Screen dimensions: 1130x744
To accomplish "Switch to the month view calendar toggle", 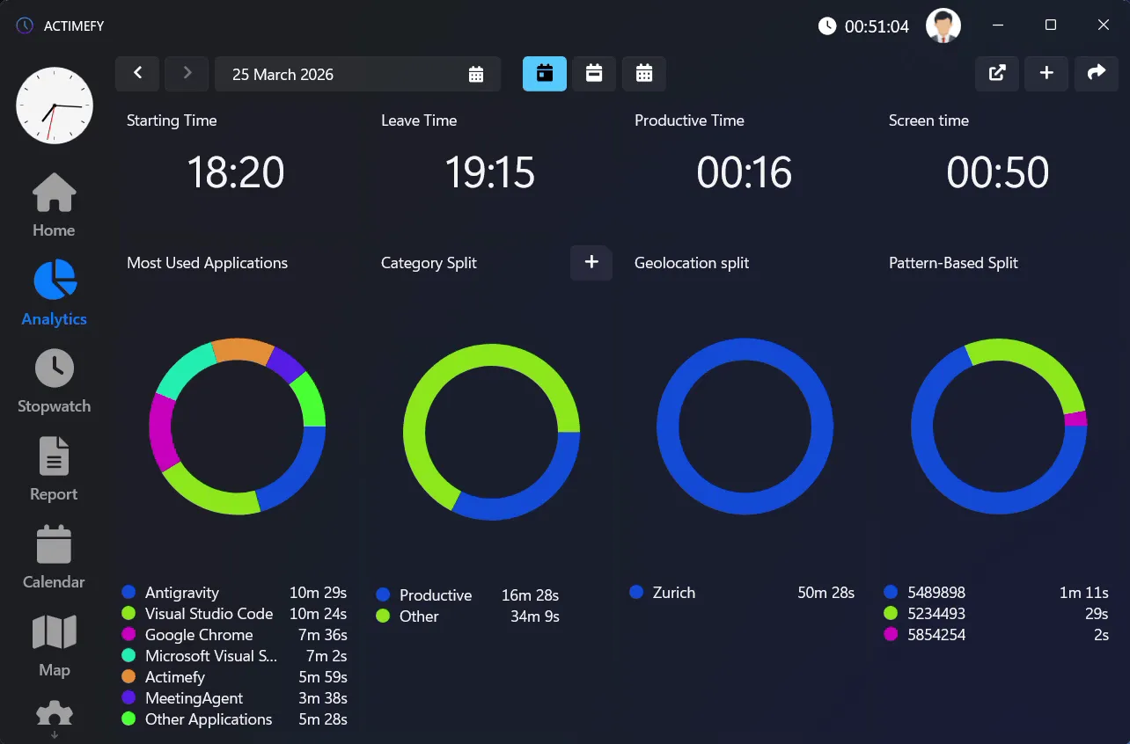I will pyautogui.click(x=644, y=74).
